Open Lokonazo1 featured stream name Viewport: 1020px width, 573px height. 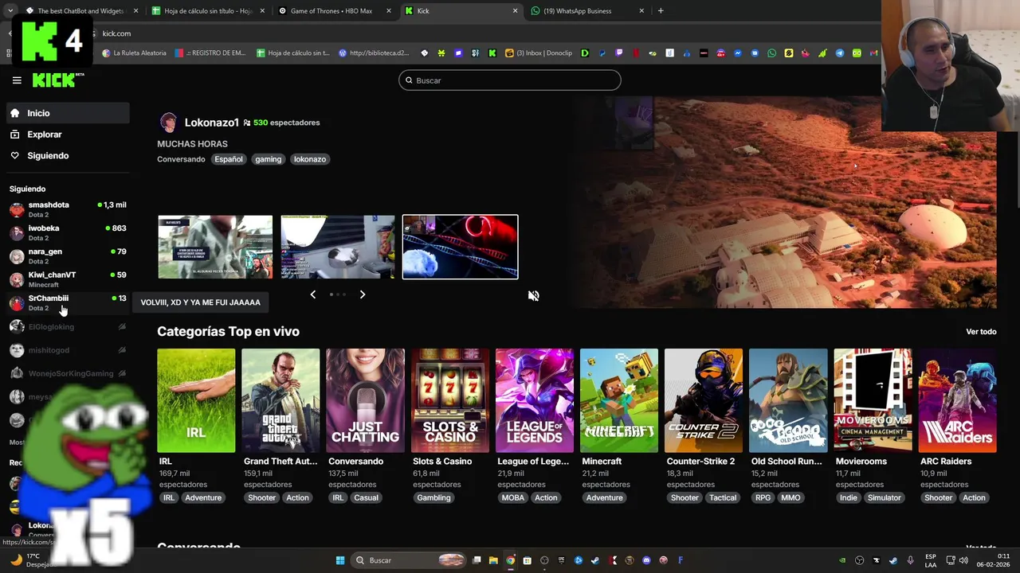click(x=212, y=123)
